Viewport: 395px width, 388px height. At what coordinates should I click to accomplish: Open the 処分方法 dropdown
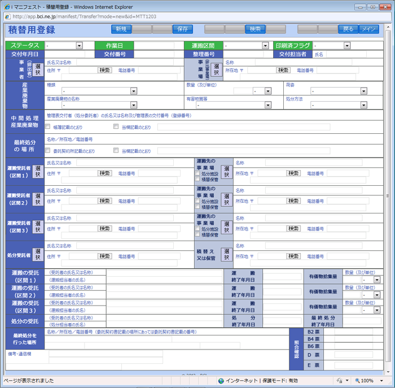(363, 105)
